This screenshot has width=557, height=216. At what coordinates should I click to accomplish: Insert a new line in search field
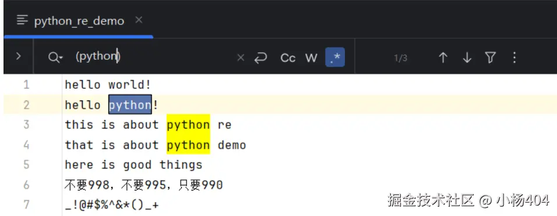[x=261, y=57]
